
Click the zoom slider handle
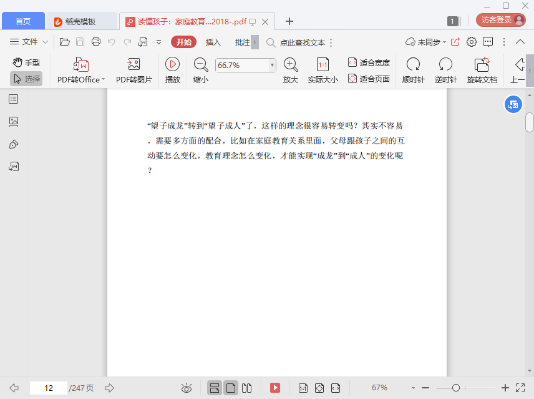tap(455, 388)
